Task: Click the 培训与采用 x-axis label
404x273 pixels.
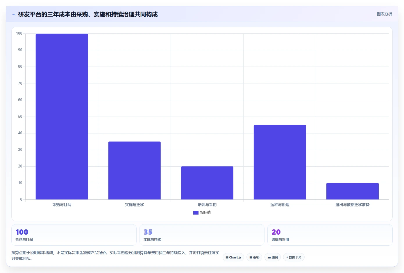Action: (x=207, y=205)
